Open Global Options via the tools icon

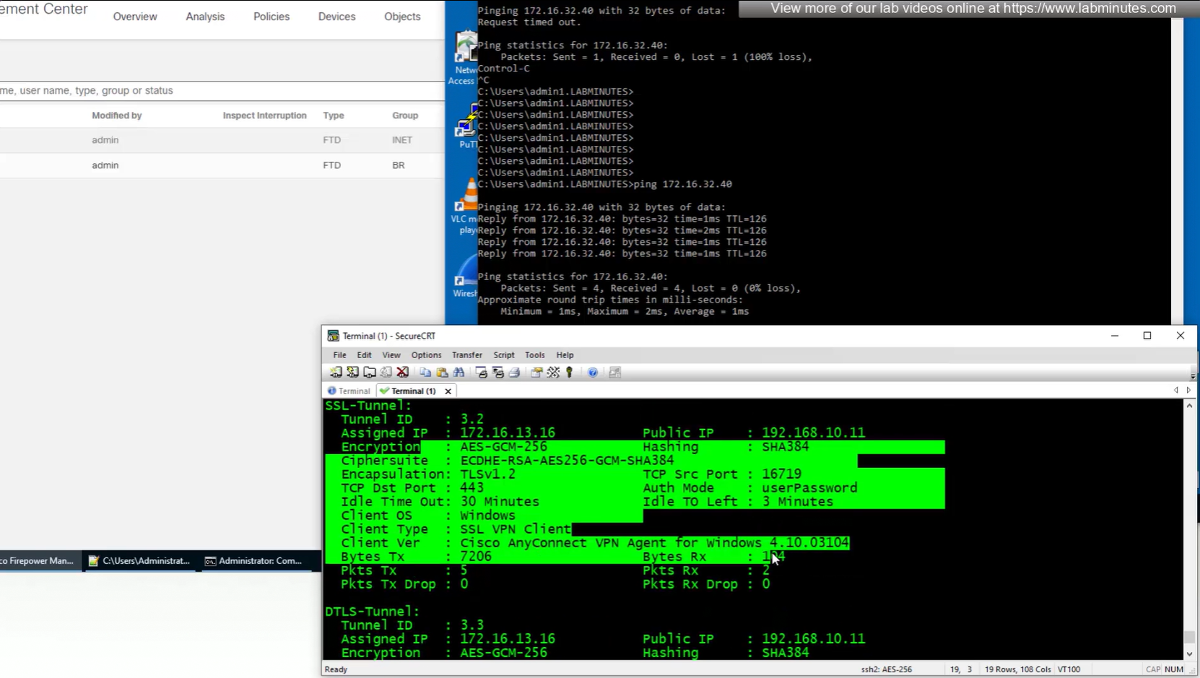(553, 373)
